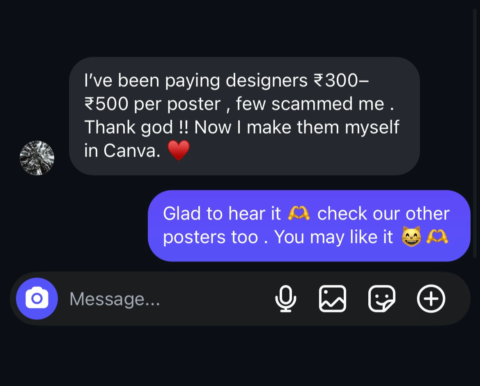Focus the "Message..." text input field

[x=165, y=299]
